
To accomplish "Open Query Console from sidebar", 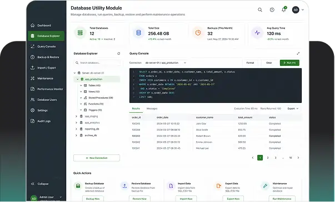I will (46, 46).
